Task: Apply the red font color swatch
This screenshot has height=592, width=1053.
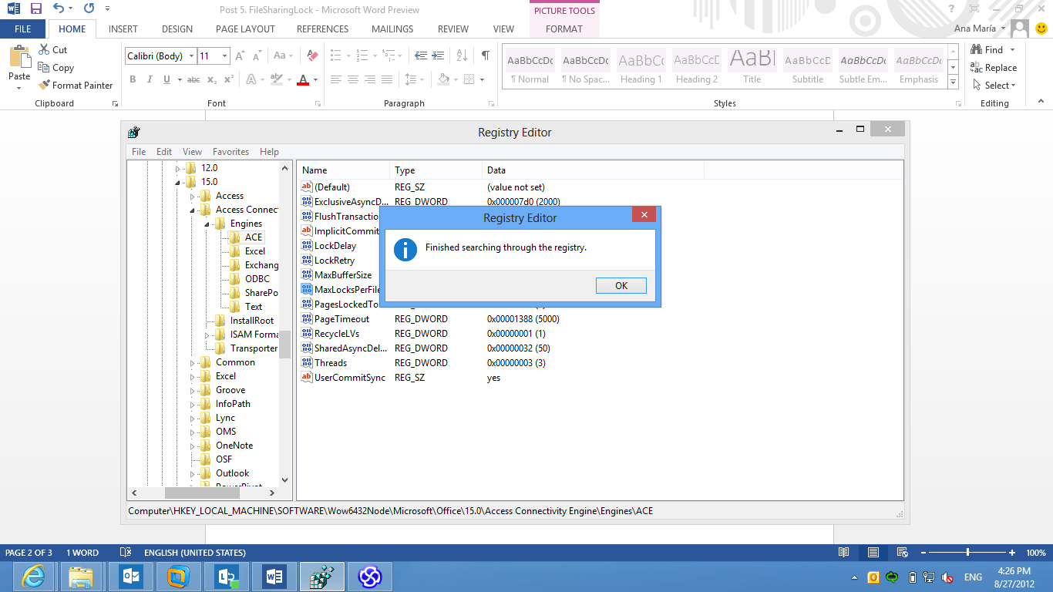Action: pos(303,79)
